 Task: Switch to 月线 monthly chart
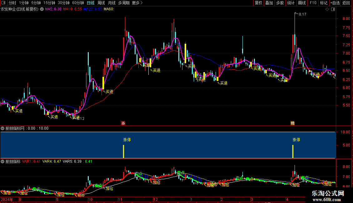[112, 3]
